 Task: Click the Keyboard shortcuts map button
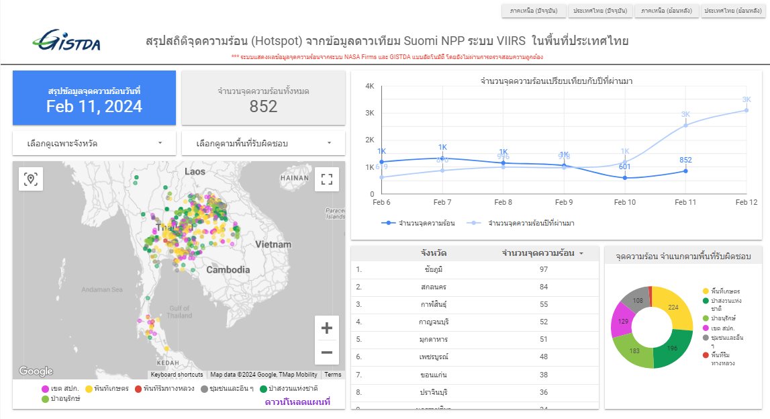tap(177, 375)
